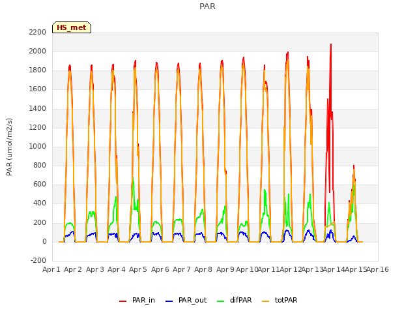The width and height of the screenshot is (417, 313).
Task: Click the orange totPAR legend swatch
Action: point(265,301)
